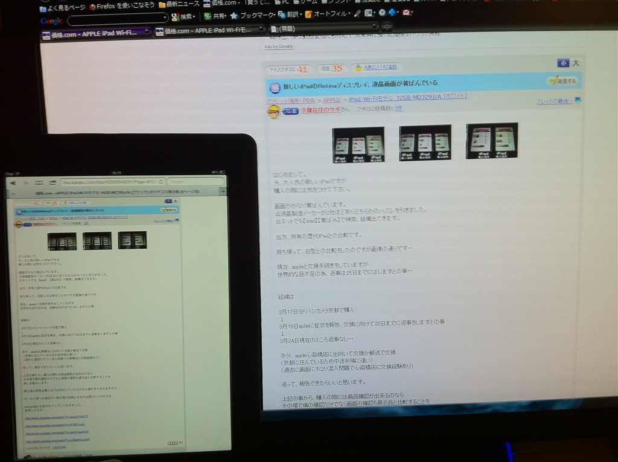Click the 'Ads by Google' label
The height and width of the screenshot is (462, 618).
coord(279,47)
